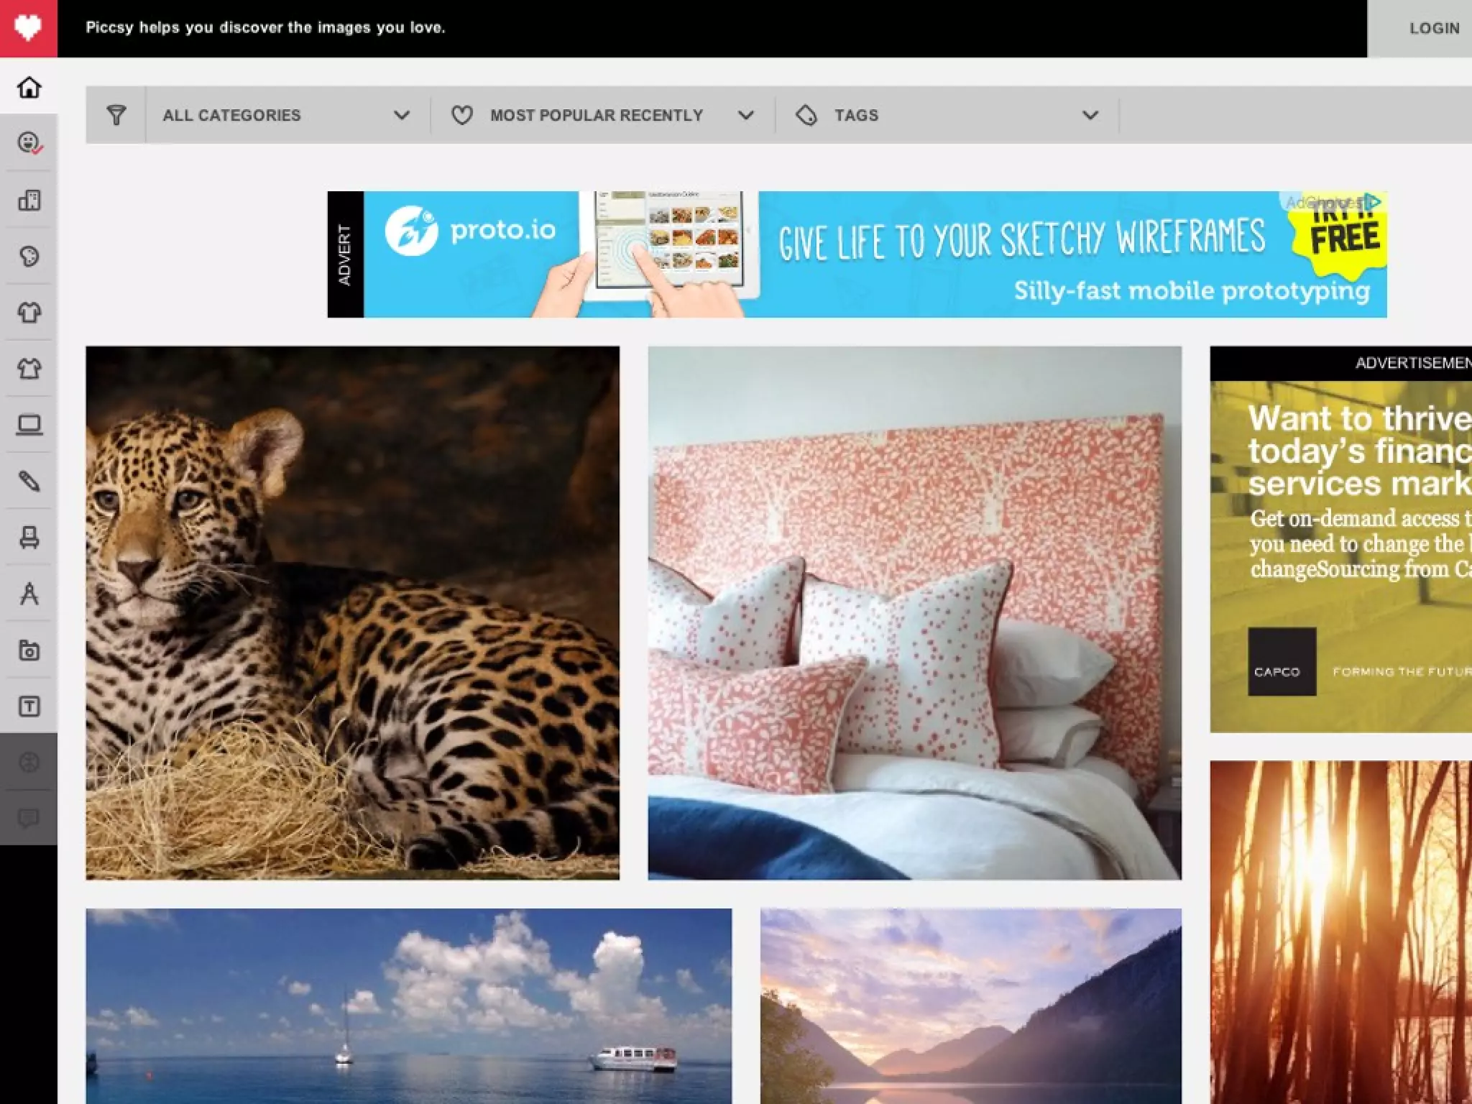Select the pencil illustration category icon
This screenshot has width=1472, height=1104.
[x=29, y=481]
